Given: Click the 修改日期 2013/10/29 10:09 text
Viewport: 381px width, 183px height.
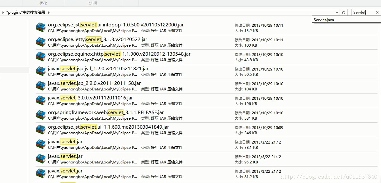Looking at the screenshot, I should coord(259,128).
